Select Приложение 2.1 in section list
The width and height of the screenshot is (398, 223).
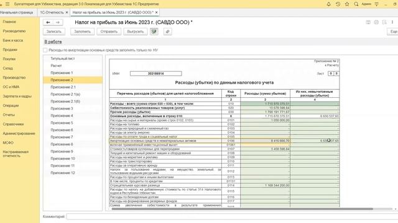click(x=73, y=87)
